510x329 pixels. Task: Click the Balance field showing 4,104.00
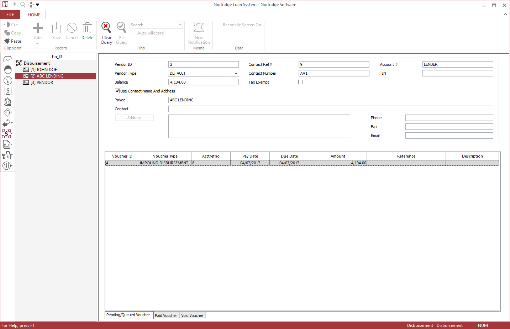(x=203, y=82)
